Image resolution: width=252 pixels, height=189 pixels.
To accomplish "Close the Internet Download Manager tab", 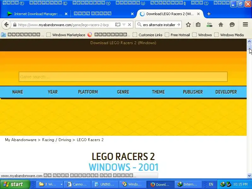I will 66,14.
